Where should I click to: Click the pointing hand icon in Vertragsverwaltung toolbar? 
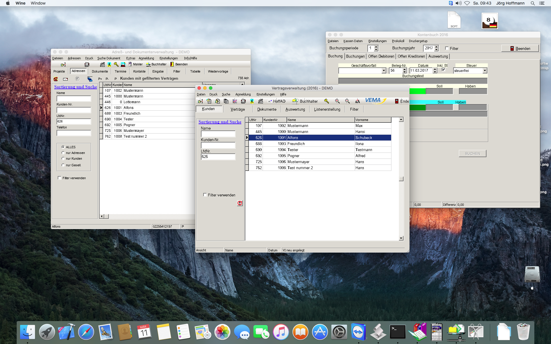click(x=200, y=101)
